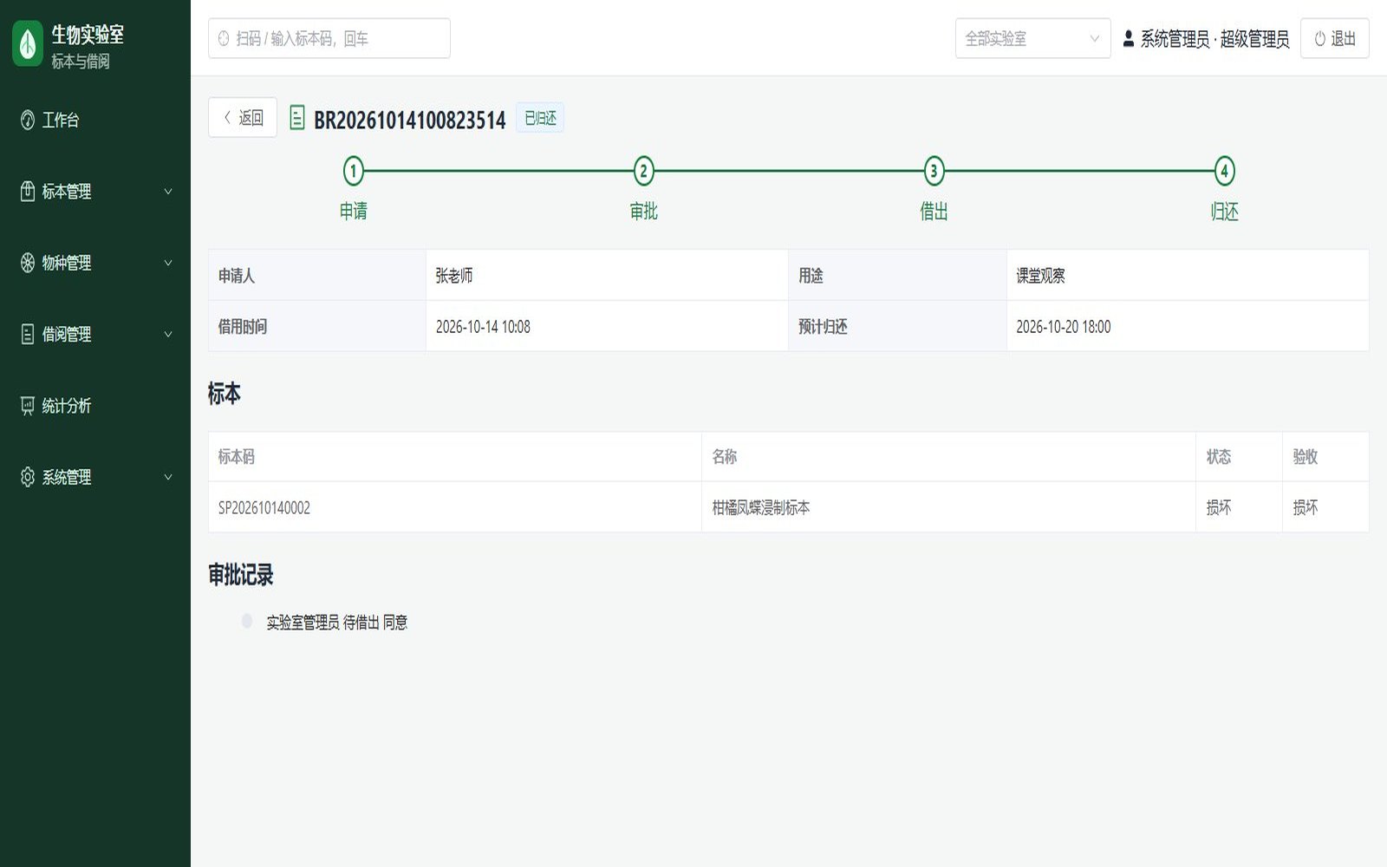Open 统计分析 in the sidebar
This screenshot has width=1387, height=867.
[x=95, y=406]
